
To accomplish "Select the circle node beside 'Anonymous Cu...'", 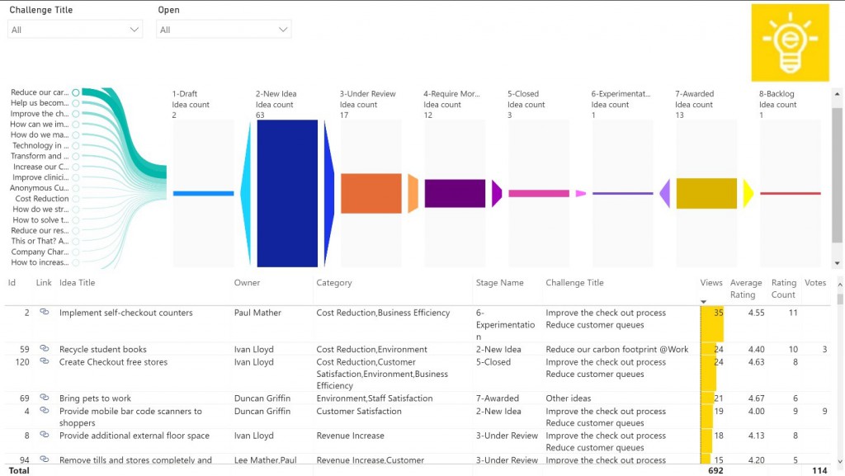I will click(75, 188).
